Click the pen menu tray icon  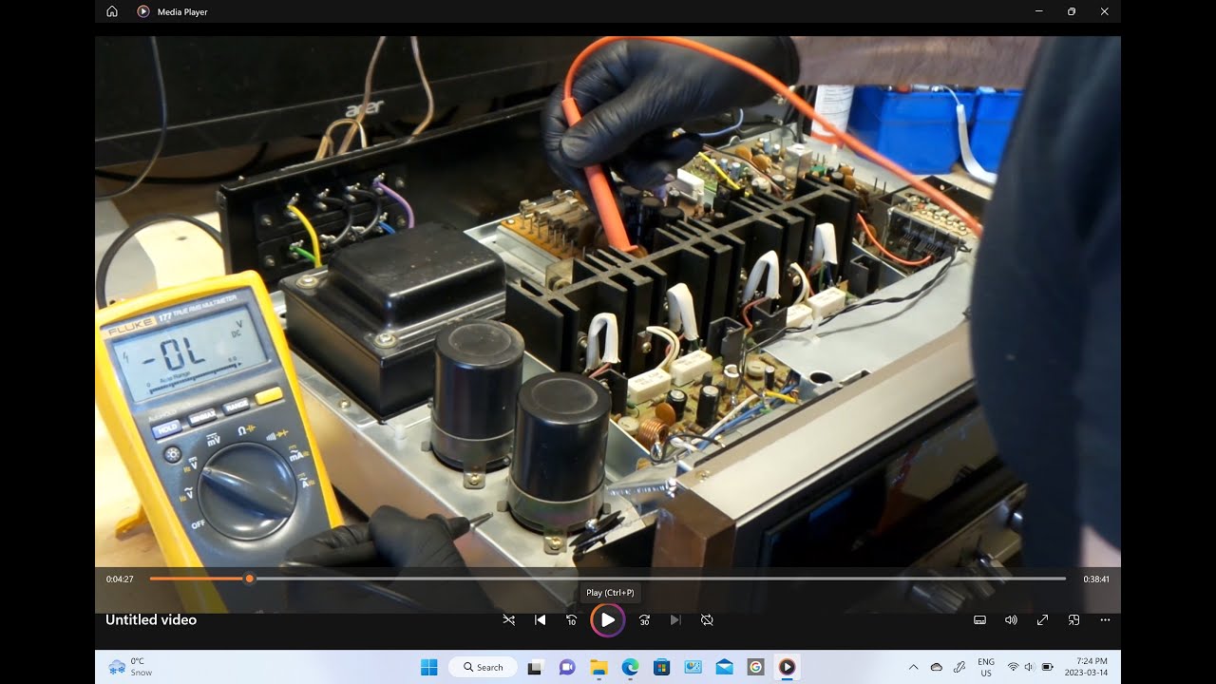point(959,667)
